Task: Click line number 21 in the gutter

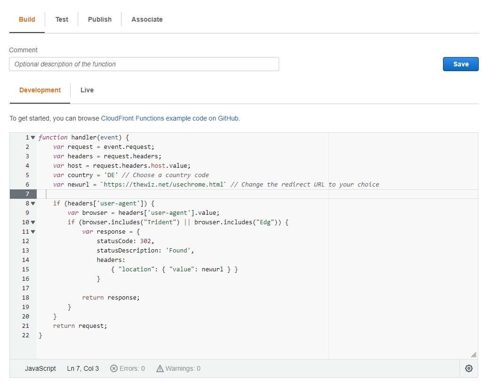Action: click(x=25, y=326)
